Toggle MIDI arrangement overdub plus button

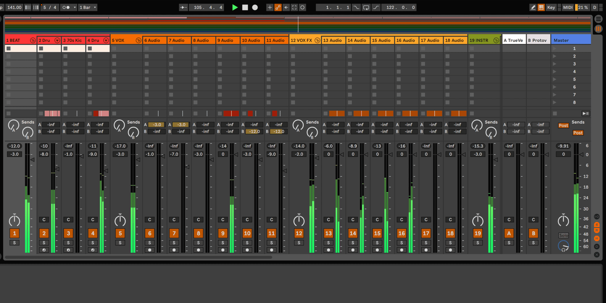pos(270,7)
